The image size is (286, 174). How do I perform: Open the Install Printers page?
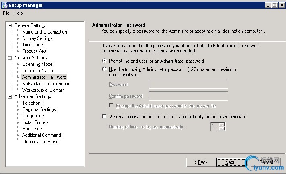click(x=35, y=122)
